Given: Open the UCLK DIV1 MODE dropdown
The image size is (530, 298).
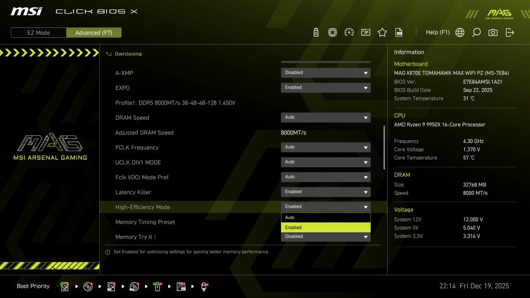Looking at the screenshot, I should pyautogui.click(x=326, y=162).
